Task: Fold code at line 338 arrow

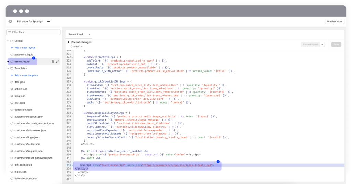Action: (73, 113)
